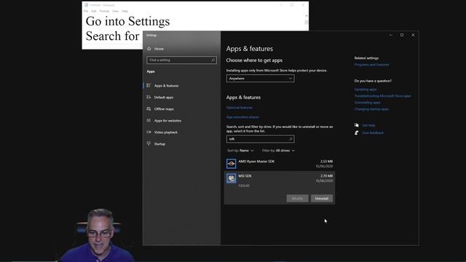Open the Anywhere app source dropdown
466x262 pixels.
click(261, 79)
